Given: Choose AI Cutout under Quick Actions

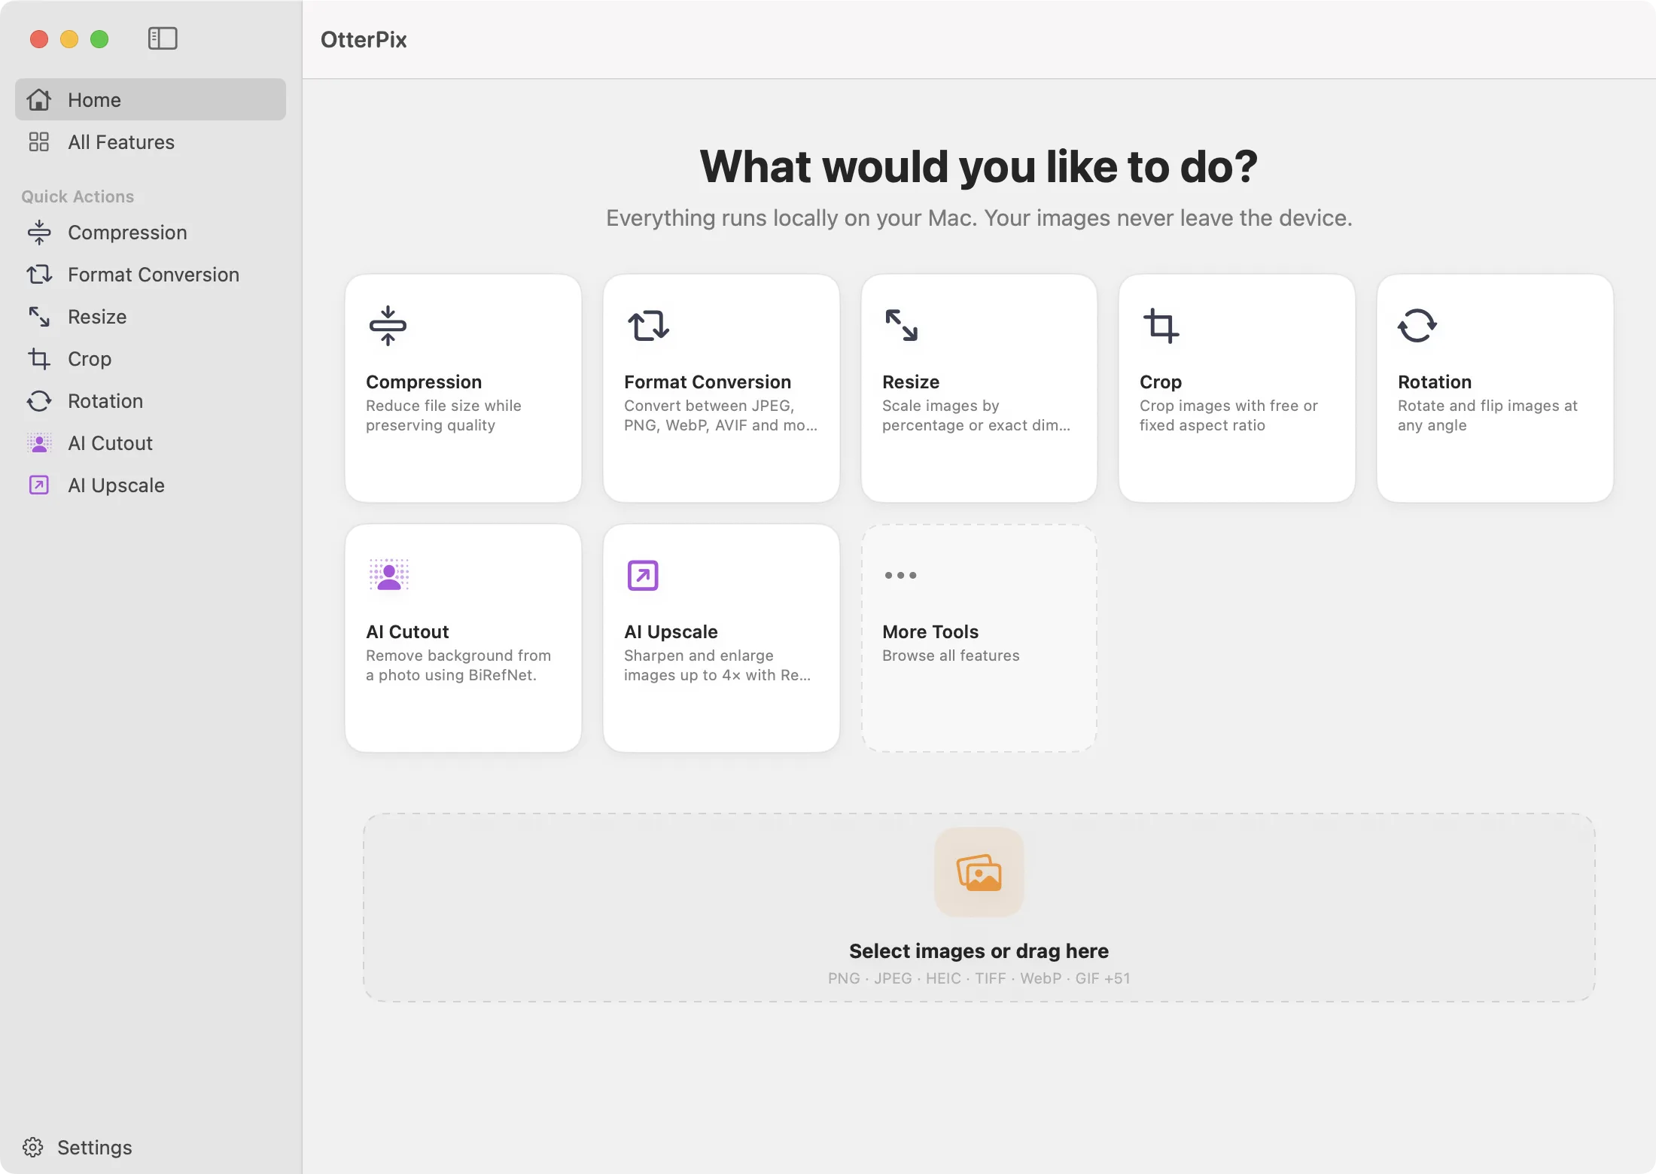Looking at the screenshot, I should tap(151, 443).
